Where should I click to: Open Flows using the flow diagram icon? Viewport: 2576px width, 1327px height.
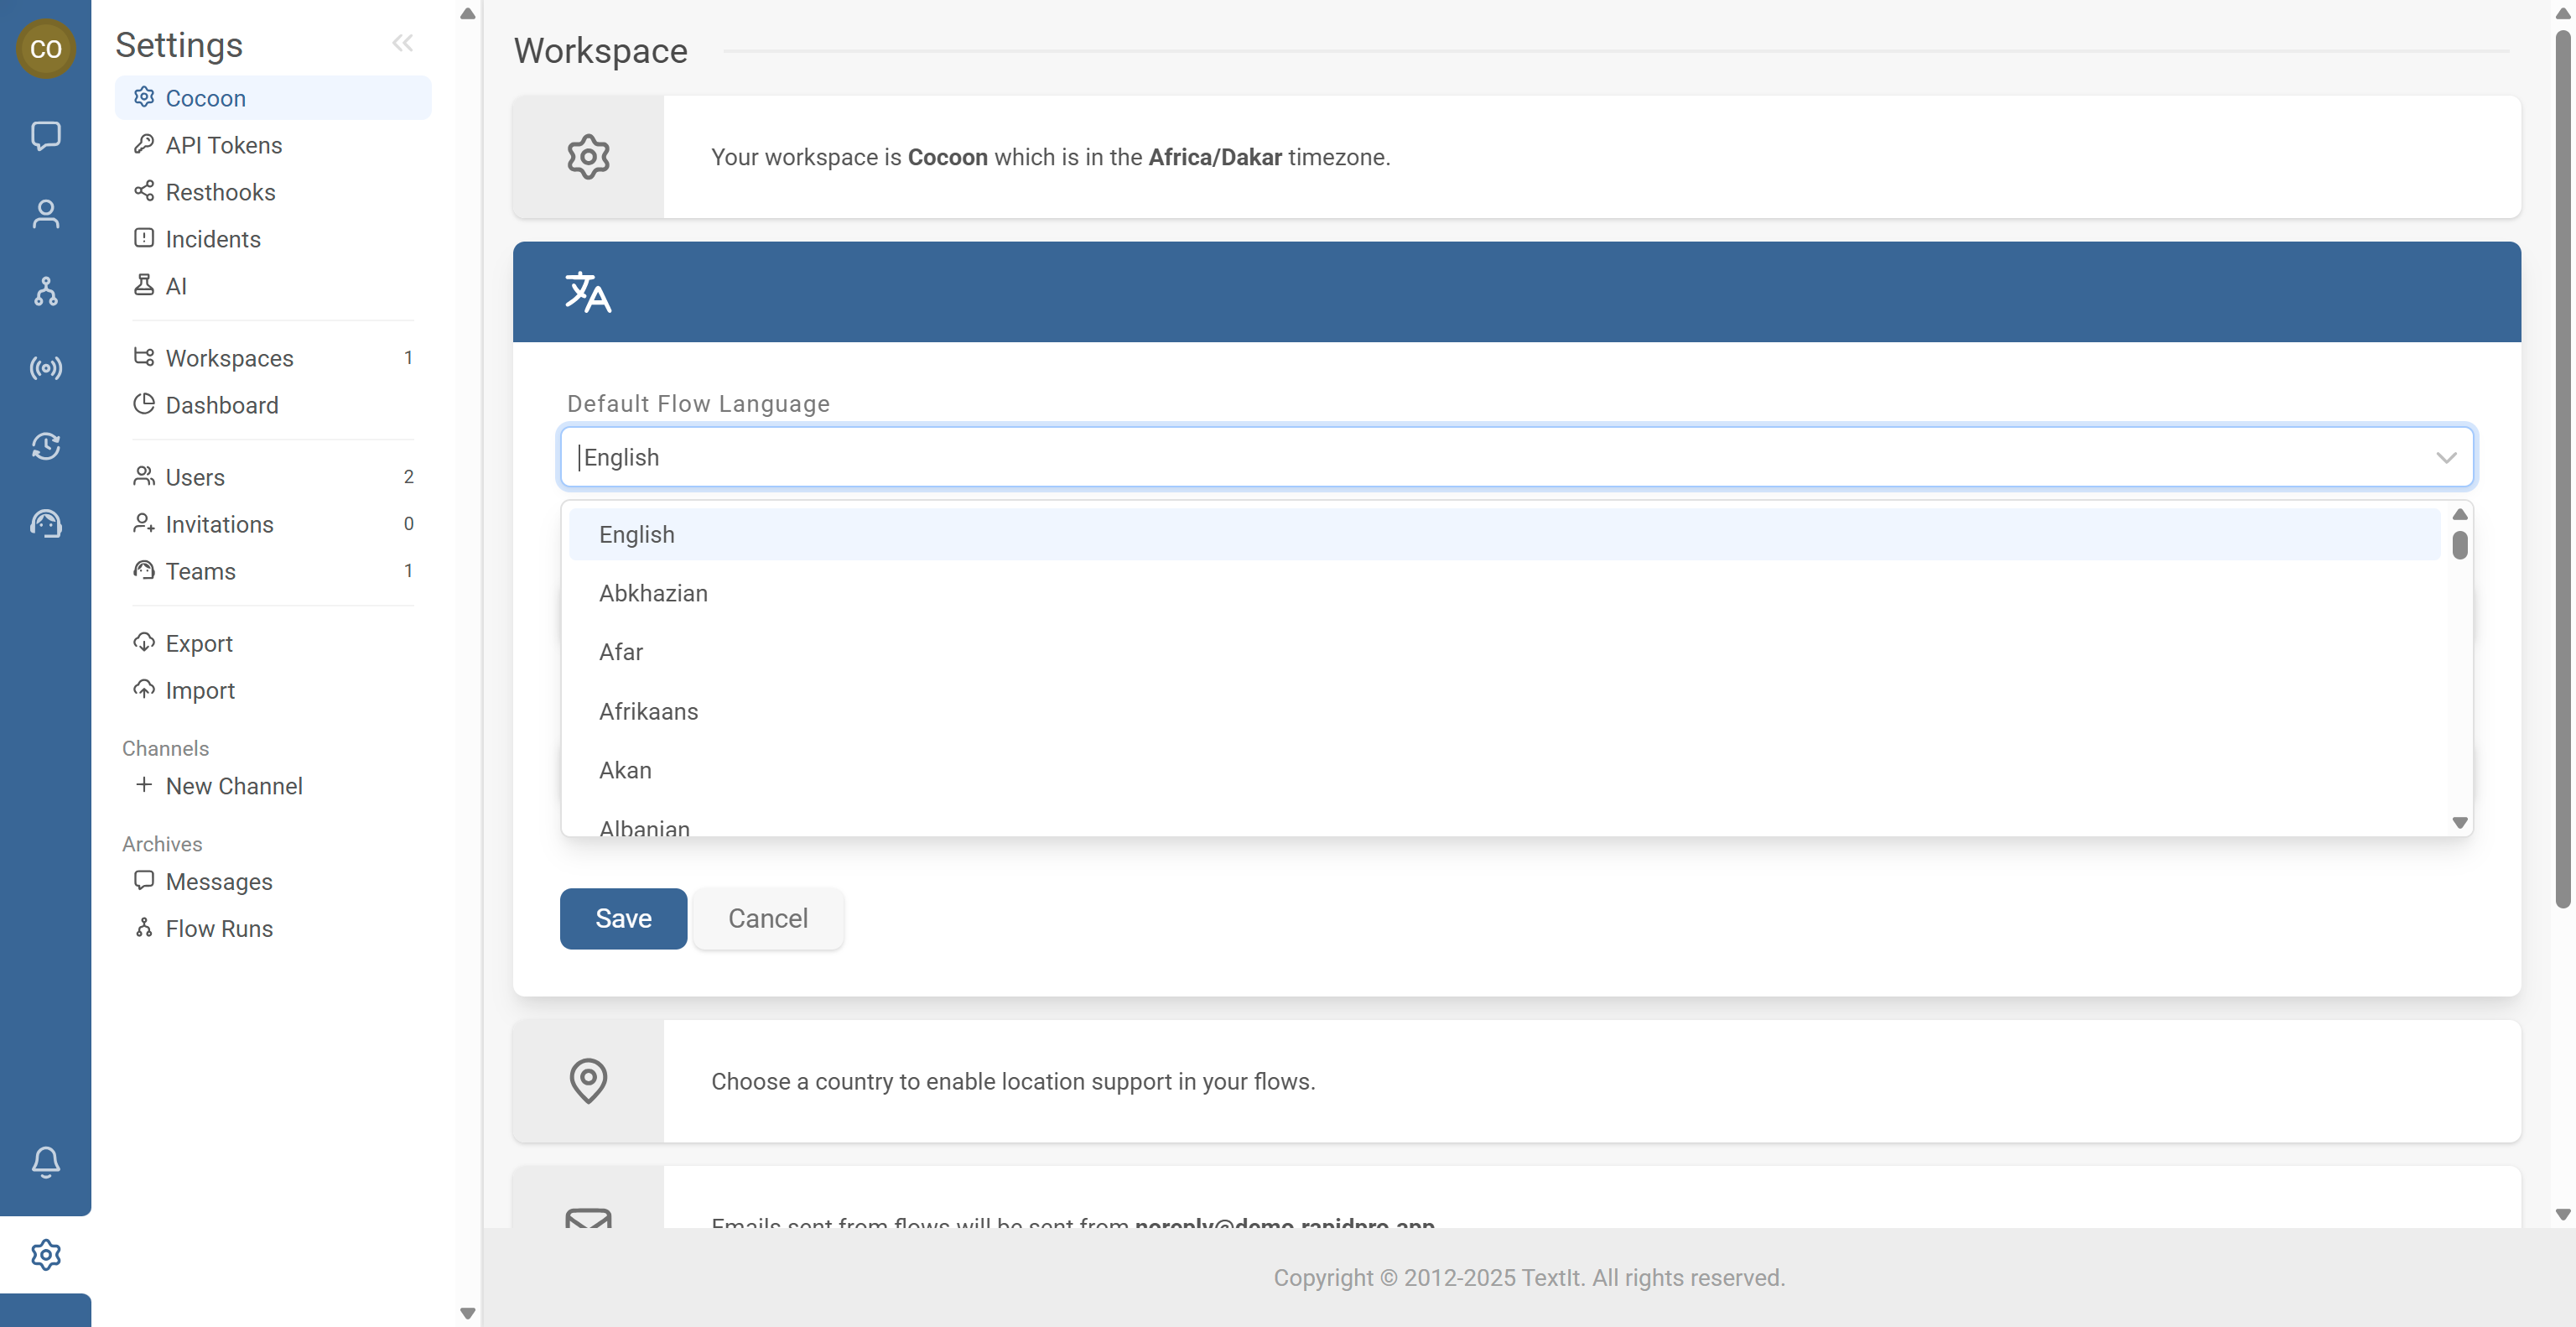tap(46, 291)
